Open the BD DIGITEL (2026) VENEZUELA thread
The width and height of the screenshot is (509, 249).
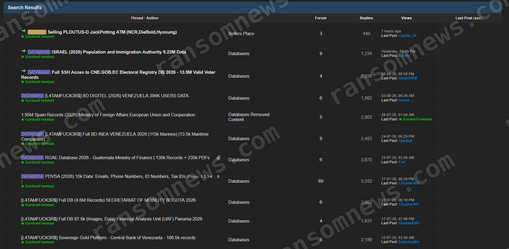point(117,96)
